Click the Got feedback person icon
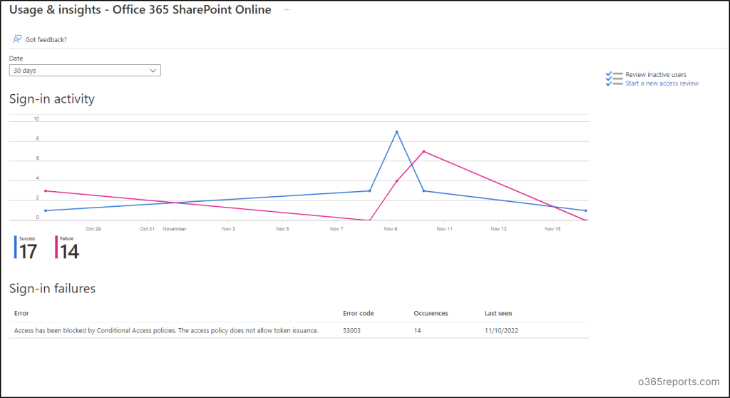The width and height of the screenshot is (730, 398). point(17,39)
